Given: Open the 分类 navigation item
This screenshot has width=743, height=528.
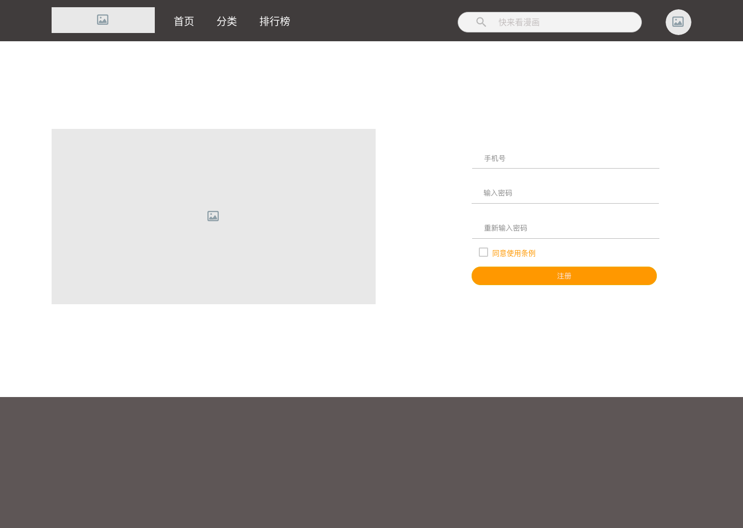Looking at the screenshot, I should pos(227,21).
